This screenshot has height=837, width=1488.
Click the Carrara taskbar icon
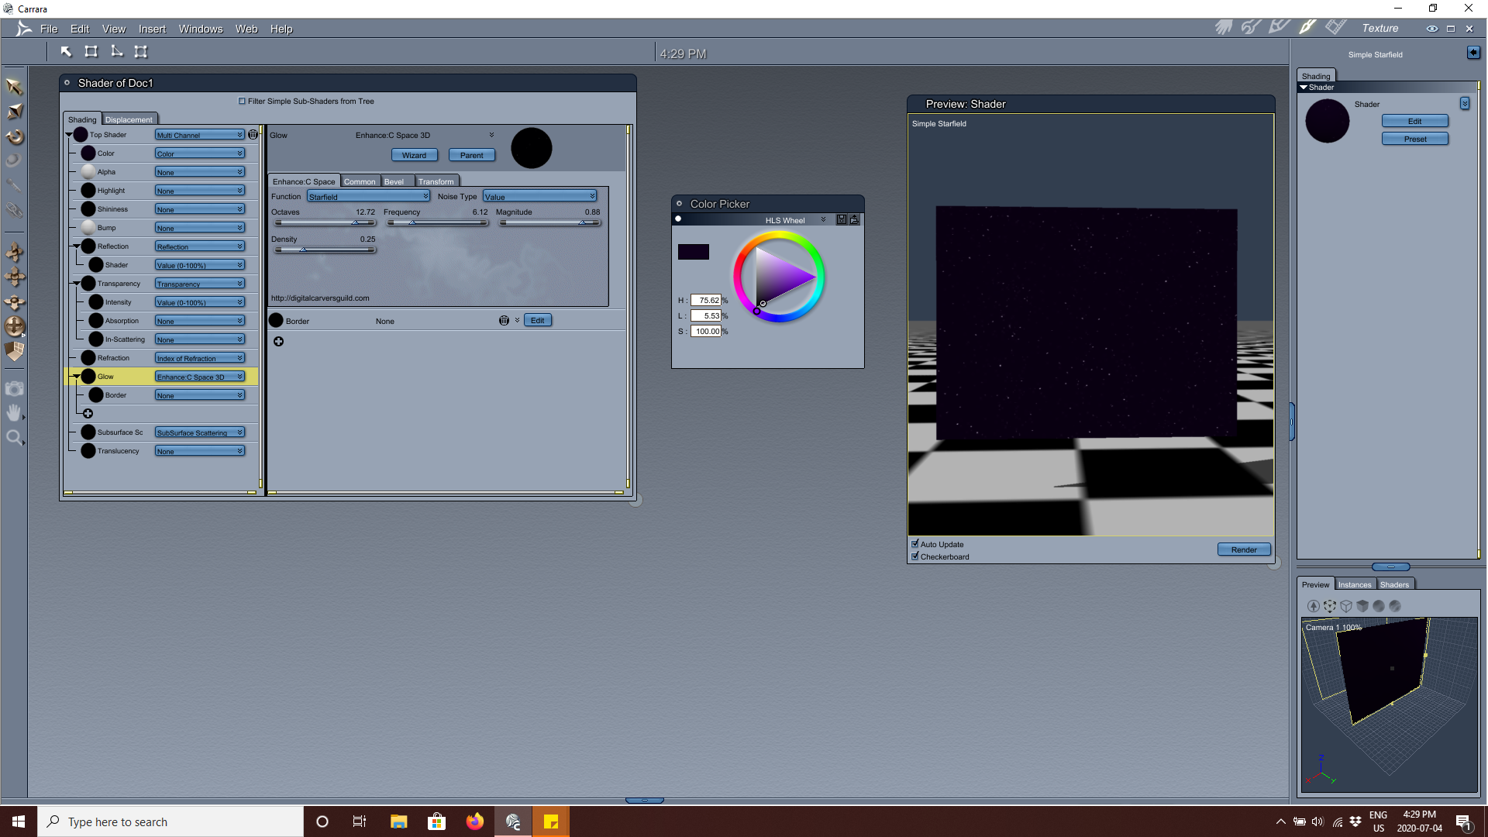tap(513, 821)
